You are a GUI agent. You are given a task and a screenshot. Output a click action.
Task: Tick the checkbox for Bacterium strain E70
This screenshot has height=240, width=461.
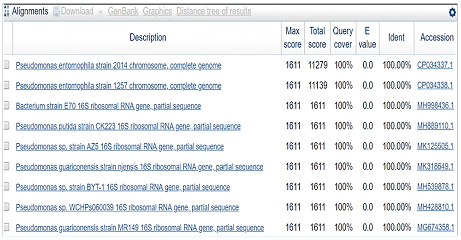[x=6, y=106]
